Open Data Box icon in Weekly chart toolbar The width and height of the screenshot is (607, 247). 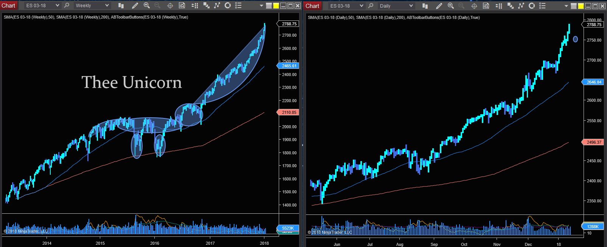point(182,5)
